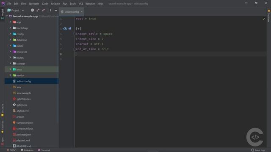Image resolution: width=271 pixels, height=152 pixels.
Task: Open the Project panel options menu with three dots
Action: pyautogui.click(x=50, y=10)
